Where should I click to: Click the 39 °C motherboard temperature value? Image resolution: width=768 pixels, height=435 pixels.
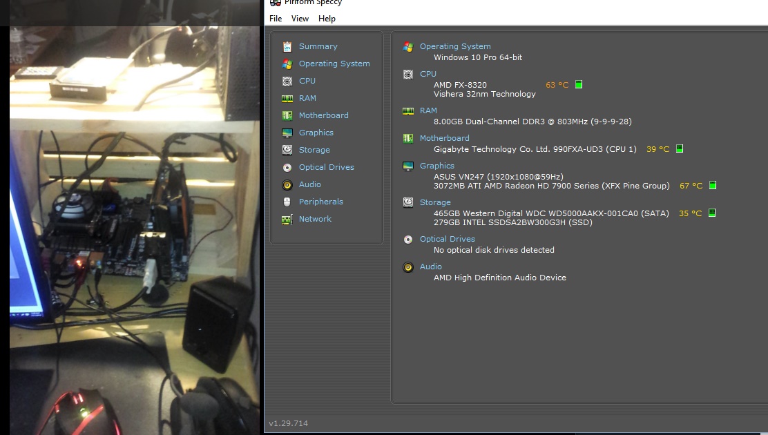pos(657,149)
